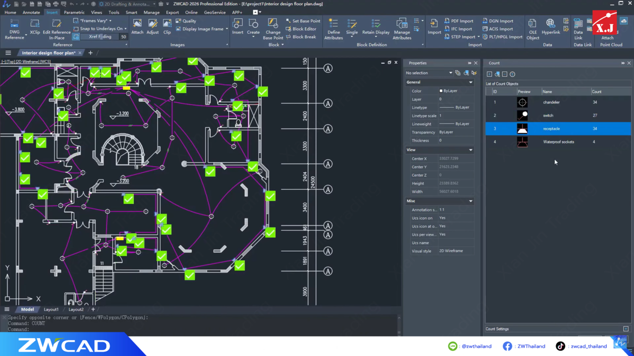The image size is (634, 356).
Task: Select the Waterproof sockets row
Action: (x=558, y=142)
